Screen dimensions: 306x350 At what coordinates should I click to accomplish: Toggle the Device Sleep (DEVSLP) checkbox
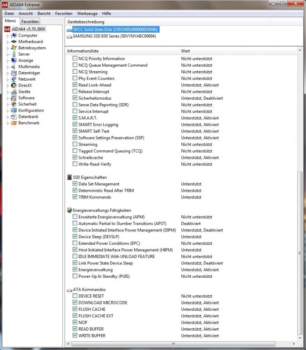point(75,236)
